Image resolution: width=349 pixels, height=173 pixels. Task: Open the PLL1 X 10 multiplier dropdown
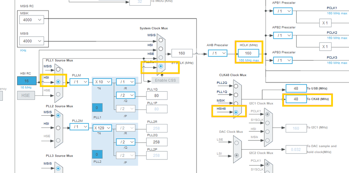(102, 82)
